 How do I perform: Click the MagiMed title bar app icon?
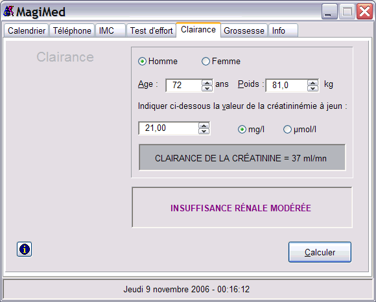click(x=9, y=11)
